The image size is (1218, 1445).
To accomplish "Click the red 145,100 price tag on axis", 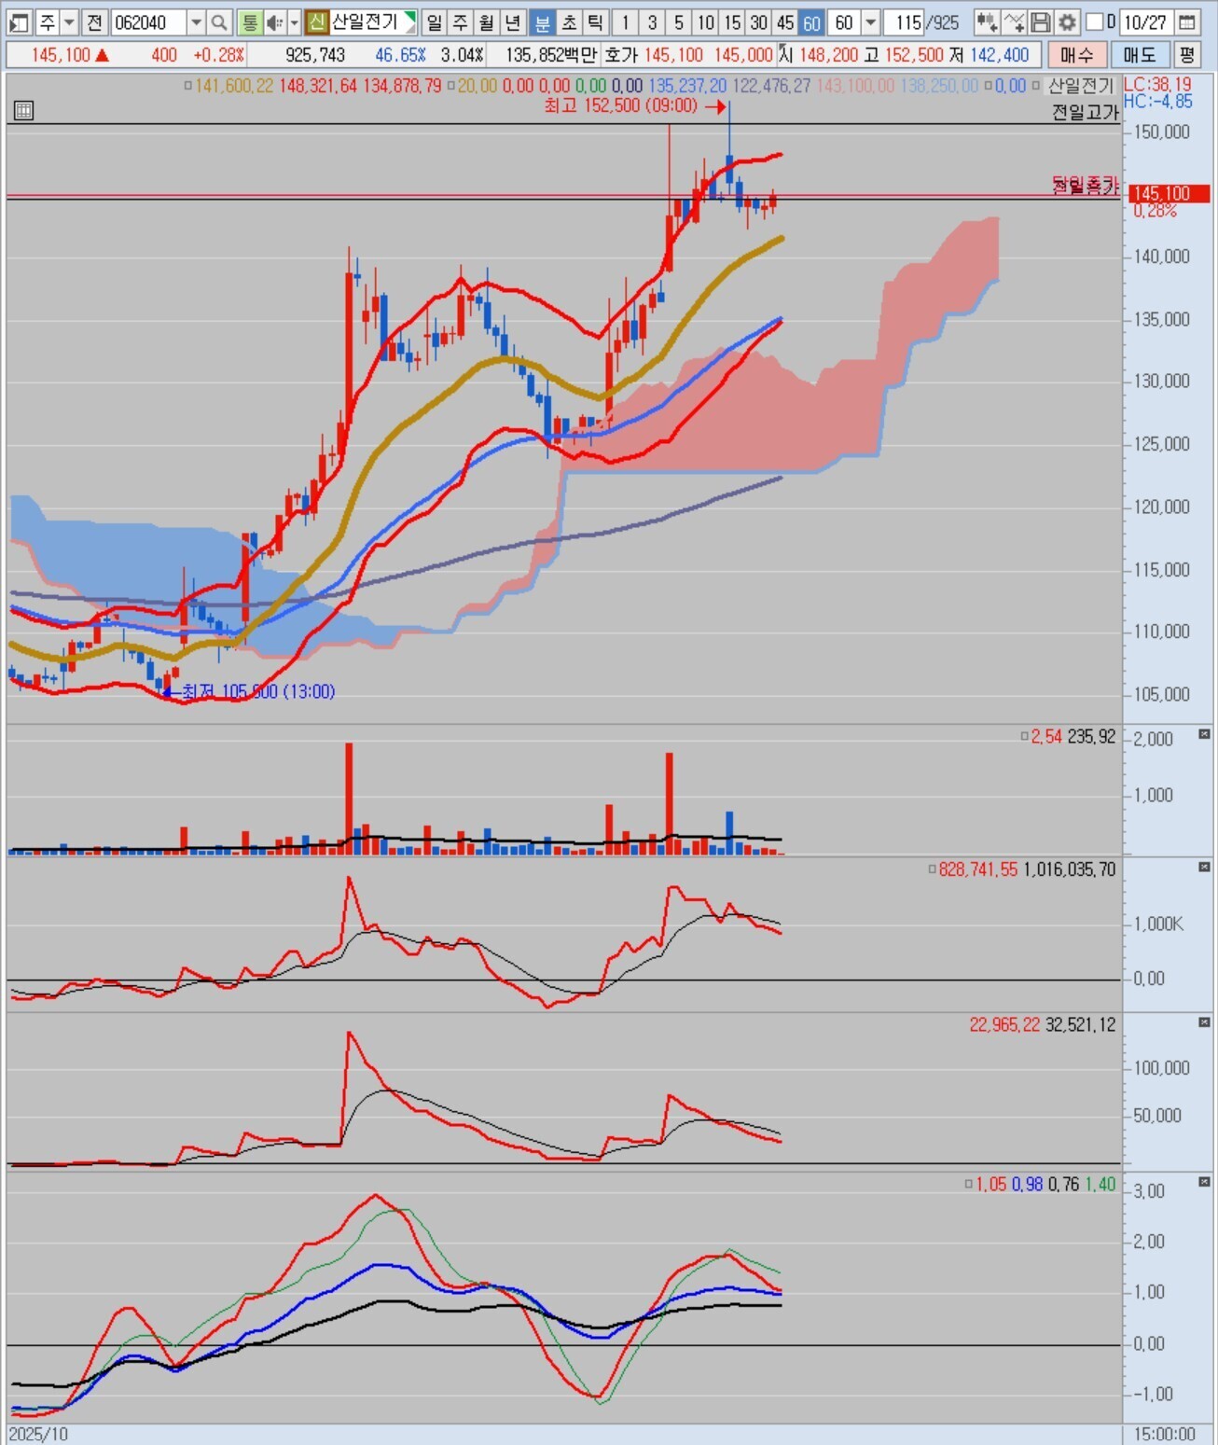I will click(1169, 193).
